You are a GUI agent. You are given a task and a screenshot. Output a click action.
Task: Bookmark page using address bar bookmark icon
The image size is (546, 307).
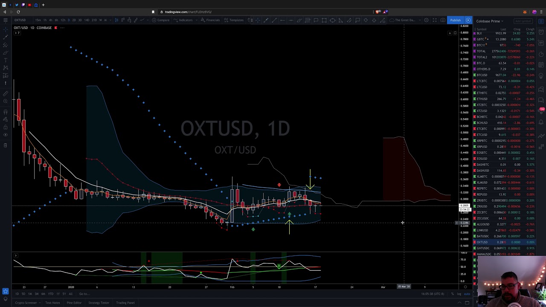153,12
